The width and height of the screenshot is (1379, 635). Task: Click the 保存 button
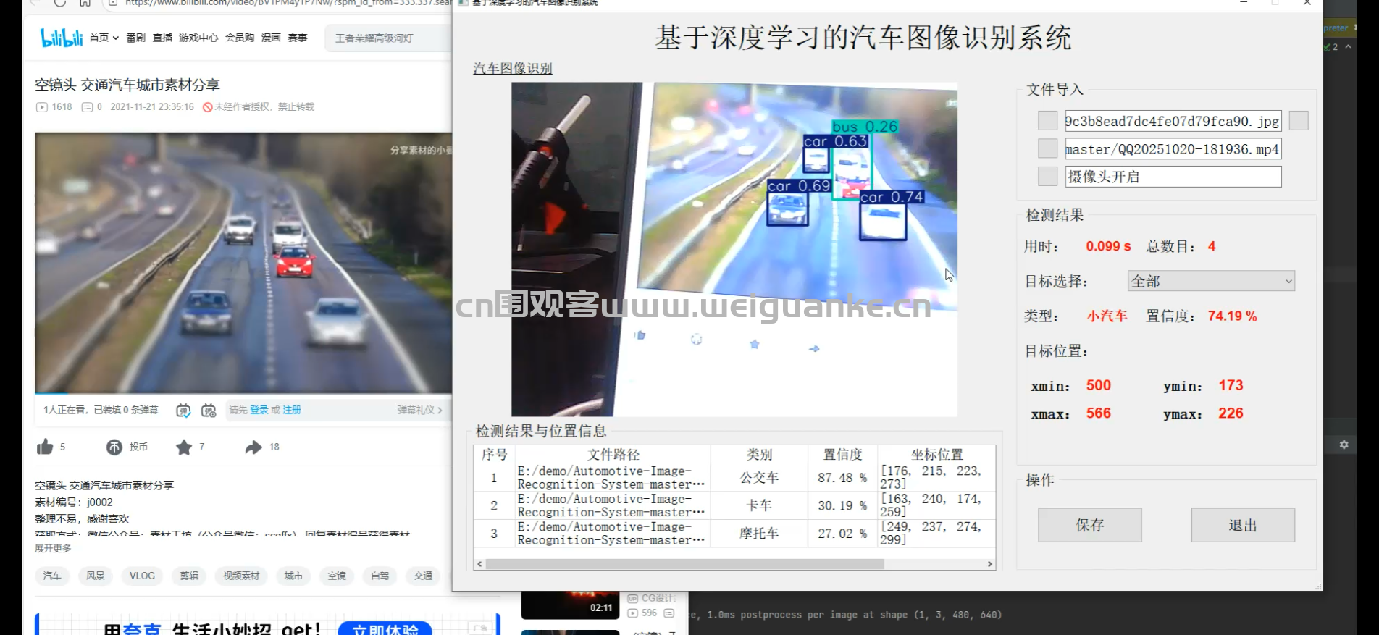(1089, 525)
